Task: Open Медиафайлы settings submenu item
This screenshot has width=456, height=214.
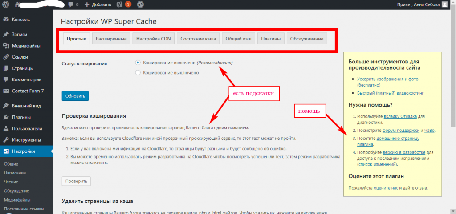Action: pos(17,200)
